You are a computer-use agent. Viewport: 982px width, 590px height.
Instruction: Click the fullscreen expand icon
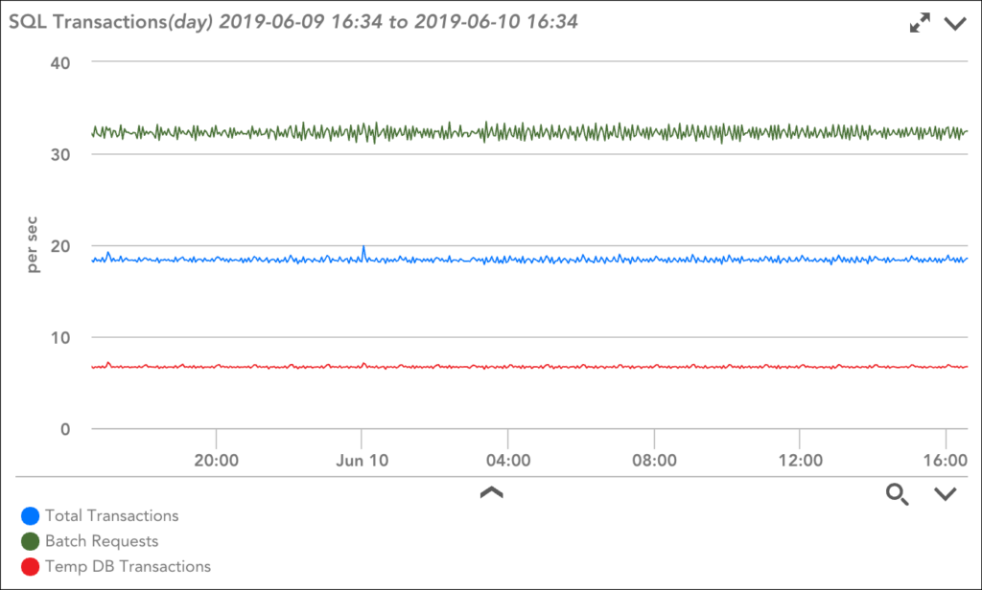(x=919, y=21)
